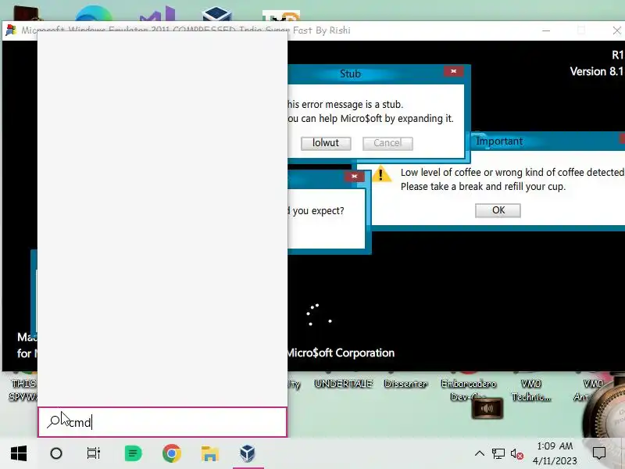Close the Windows Emulator window
This screenshot has height=469, width=625.
click(616, 30)
